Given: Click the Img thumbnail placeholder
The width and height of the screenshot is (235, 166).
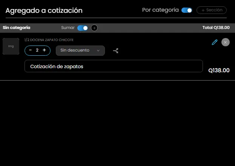Looking at the screenshot, I should [x=11, y=46].
